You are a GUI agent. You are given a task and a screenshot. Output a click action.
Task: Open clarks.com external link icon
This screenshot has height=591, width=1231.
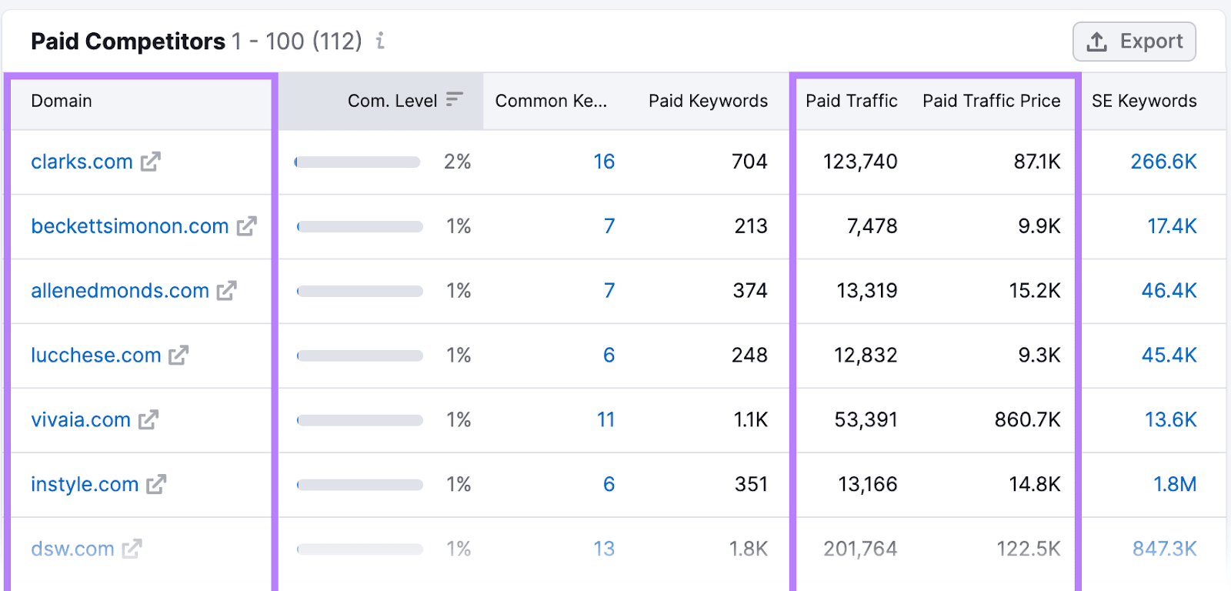click(x=151, y=162)
